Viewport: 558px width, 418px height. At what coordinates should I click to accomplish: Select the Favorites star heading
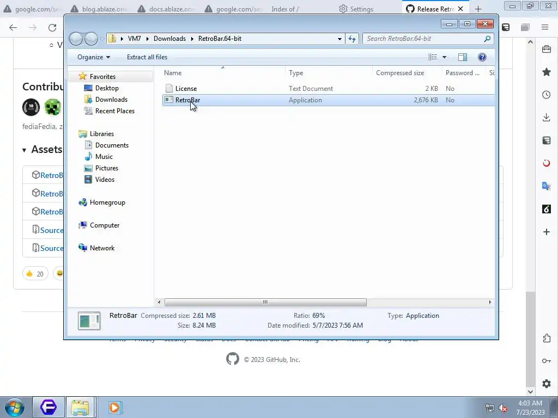(x=102, y=76)
